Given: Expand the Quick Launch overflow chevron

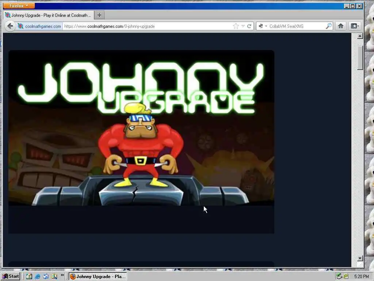Looking at the screenshot, I should coord(62,275).
